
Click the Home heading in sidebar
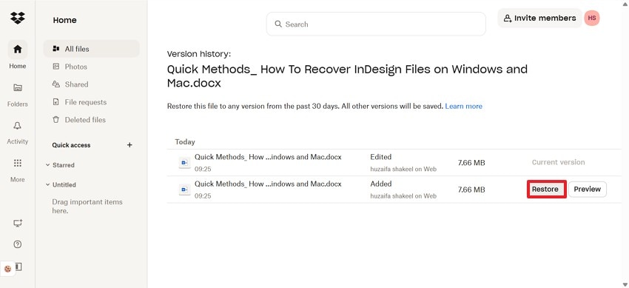click(64, 20)
